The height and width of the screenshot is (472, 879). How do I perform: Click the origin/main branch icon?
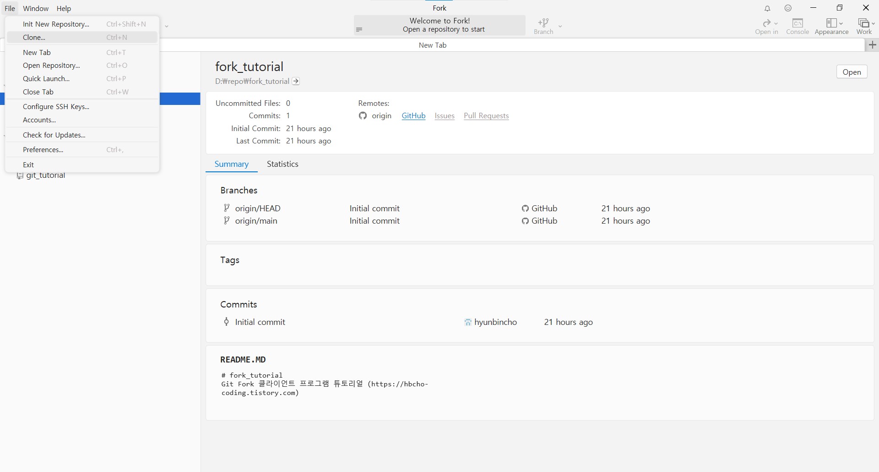pyautogui.click(x=226, y=220)
